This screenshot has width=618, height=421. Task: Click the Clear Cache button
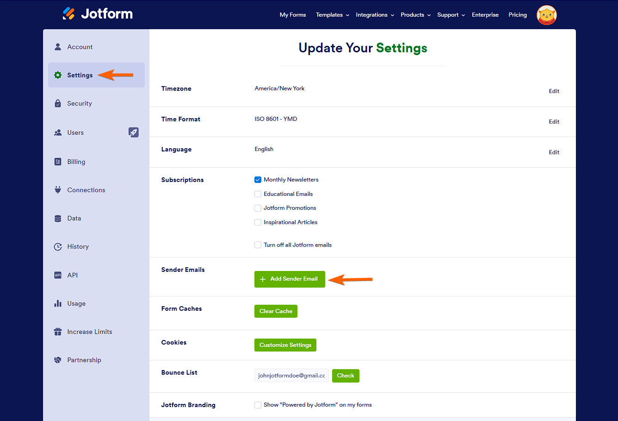(x=276, y=311)
